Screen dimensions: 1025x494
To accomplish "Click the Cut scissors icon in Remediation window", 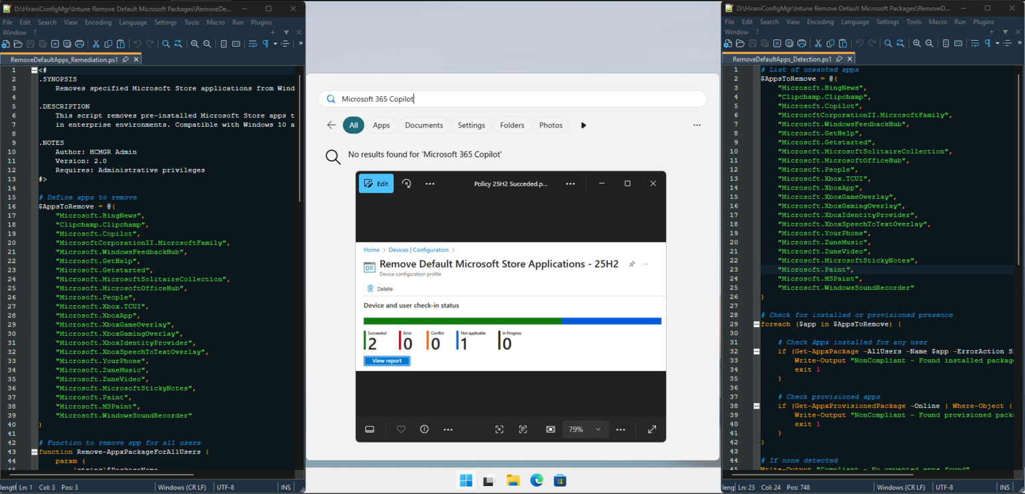I will tap(96, 43).
